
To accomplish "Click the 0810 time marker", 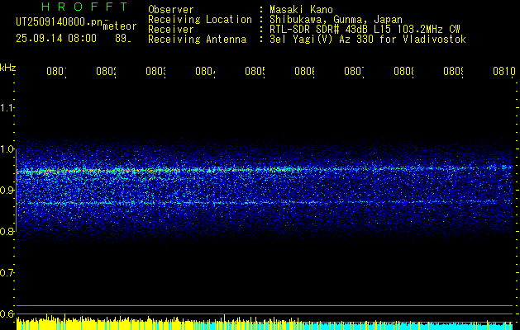I will click(x=504, y=71).
